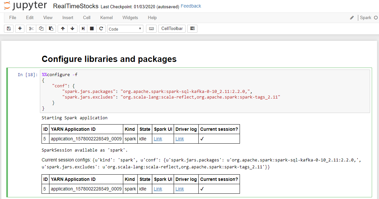Paste cells below with the paste icon
This screenshot has width=379, height=199.
51,28
